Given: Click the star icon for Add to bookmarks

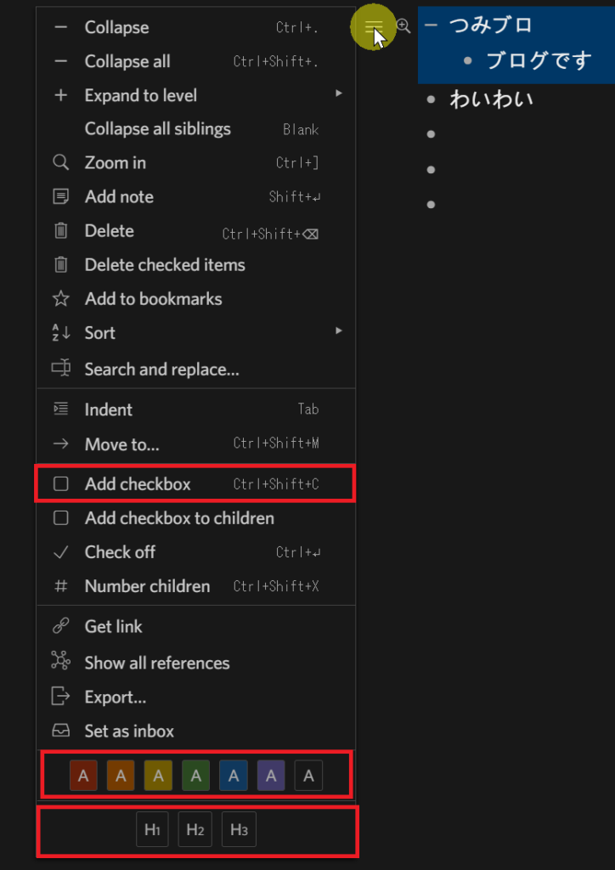Looking at the screenshot, I should pyautogui.click(x=60, y=299).
